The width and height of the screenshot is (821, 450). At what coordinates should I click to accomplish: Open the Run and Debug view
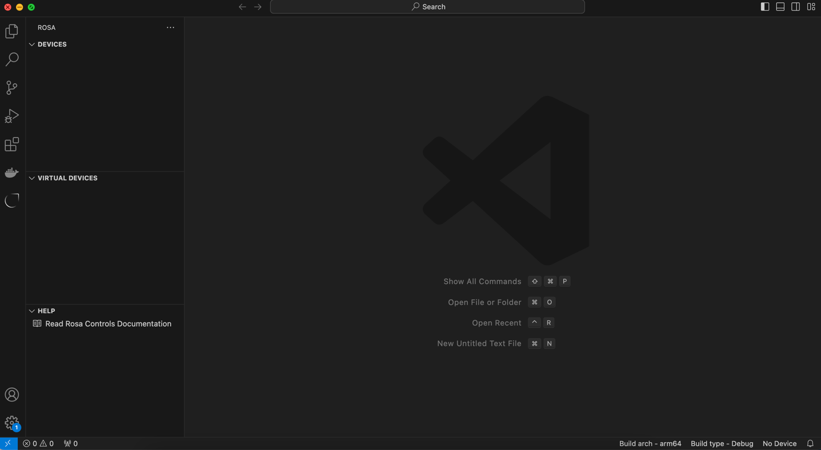[12, 116]
